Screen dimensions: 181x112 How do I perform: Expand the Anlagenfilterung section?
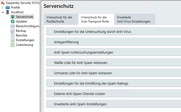point(114,42)
